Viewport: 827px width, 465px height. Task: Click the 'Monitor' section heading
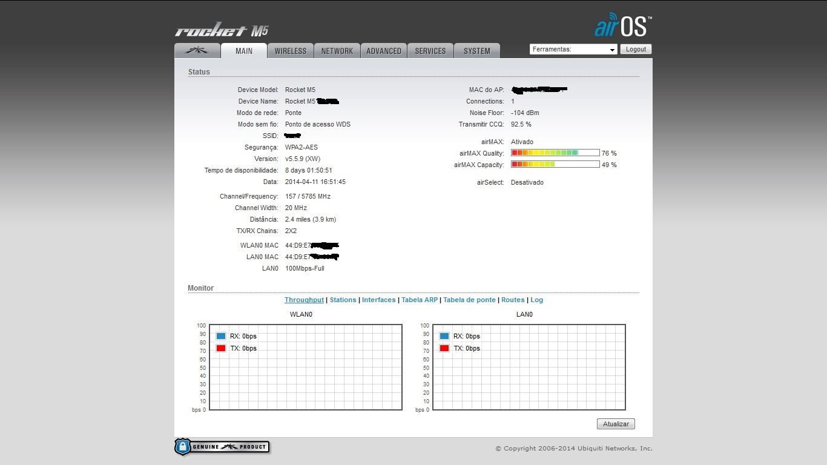coord(201,288)
